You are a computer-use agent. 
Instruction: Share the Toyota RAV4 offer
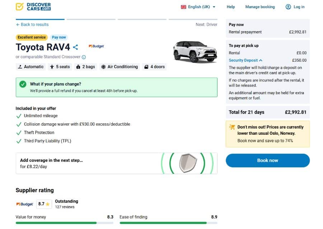click(75, 47)
